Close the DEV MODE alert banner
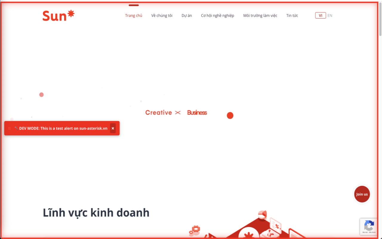The image size is (382, 239). [113, 128]
